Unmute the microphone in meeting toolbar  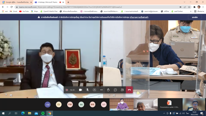tap(87, 90)
